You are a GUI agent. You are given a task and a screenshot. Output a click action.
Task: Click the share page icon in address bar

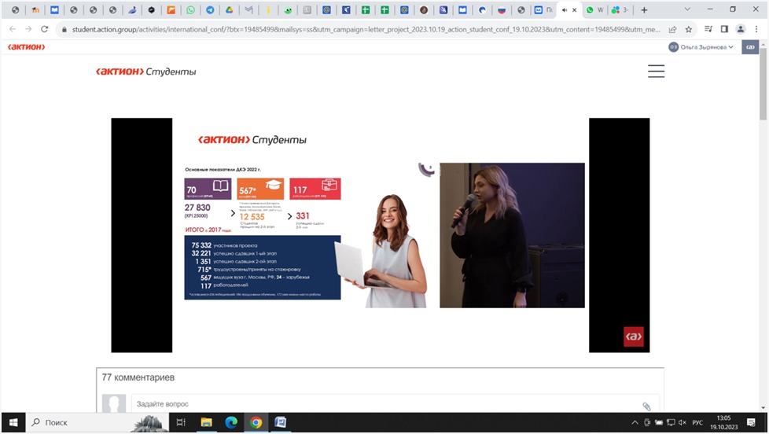[672, 29]
